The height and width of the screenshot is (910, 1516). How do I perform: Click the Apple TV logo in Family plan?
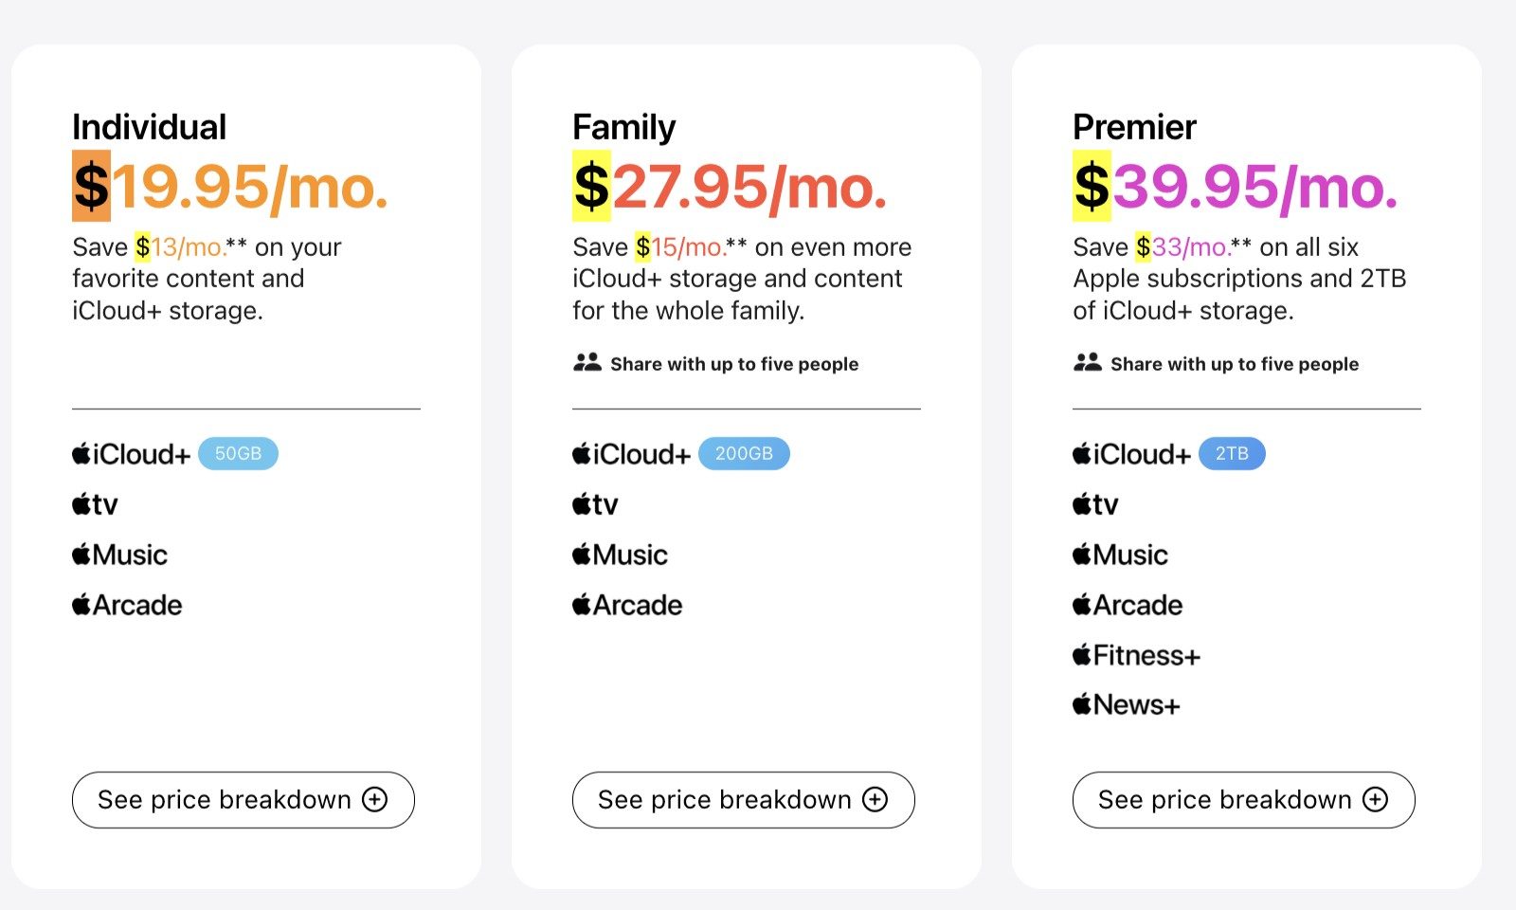pyautogui.click(x=595, y=504)
